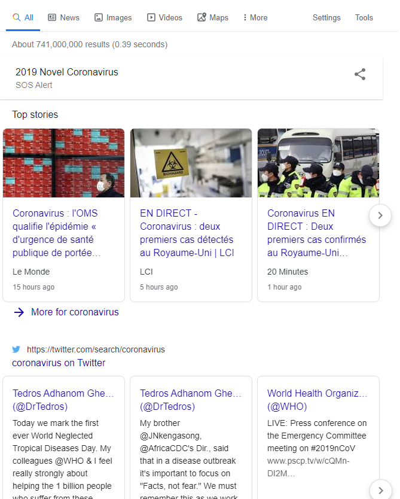400x499 pixels.
Task: Click the magnifier icon beside All
Action: click(x=16, y=17)
